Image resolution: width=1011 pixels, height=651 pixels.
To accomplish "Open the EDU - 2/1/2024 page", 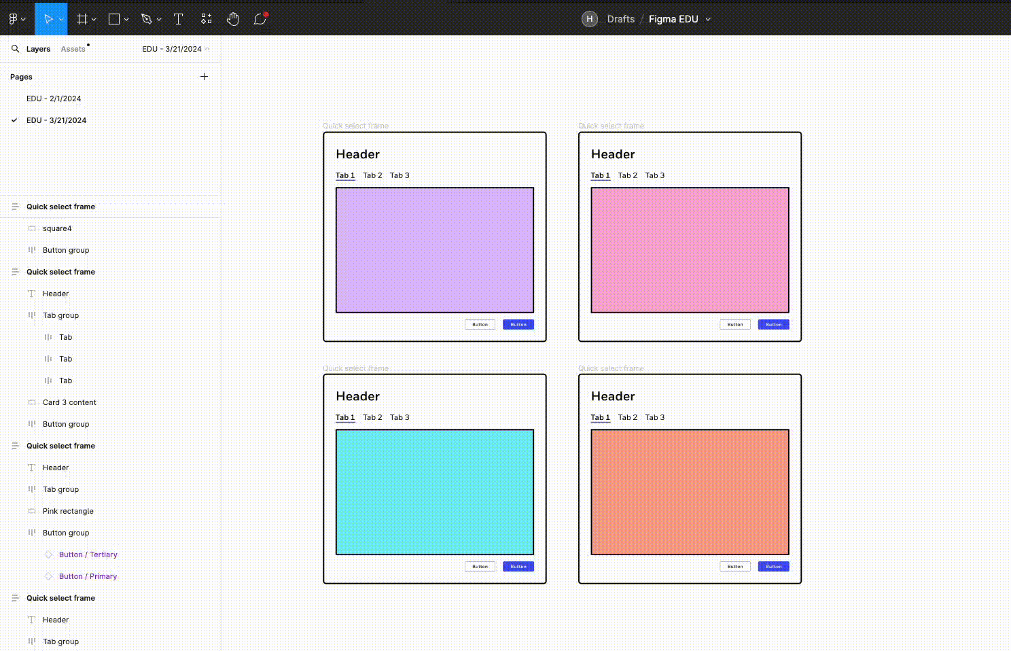I will tap(54, 99).
